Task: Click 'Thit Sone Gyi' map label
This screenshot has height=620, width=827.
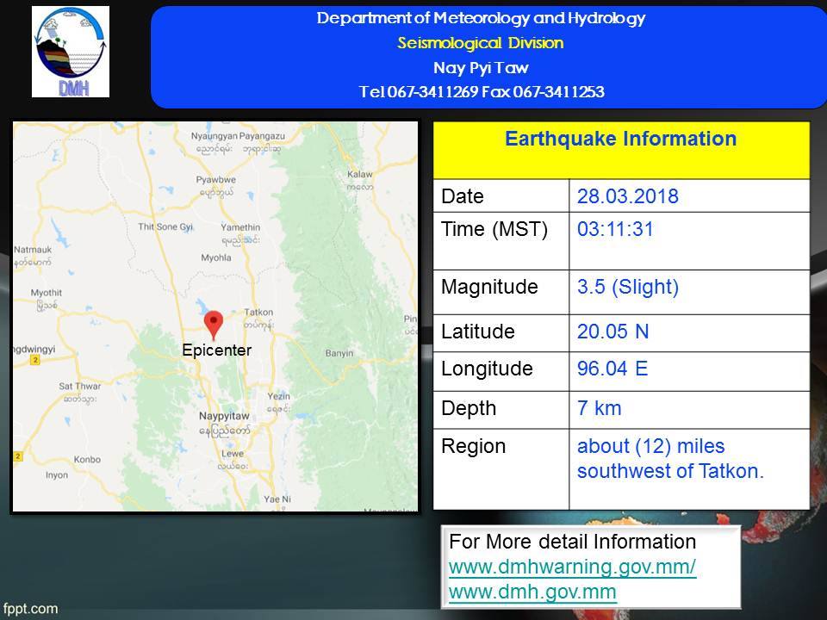Action: pos(165,226)
